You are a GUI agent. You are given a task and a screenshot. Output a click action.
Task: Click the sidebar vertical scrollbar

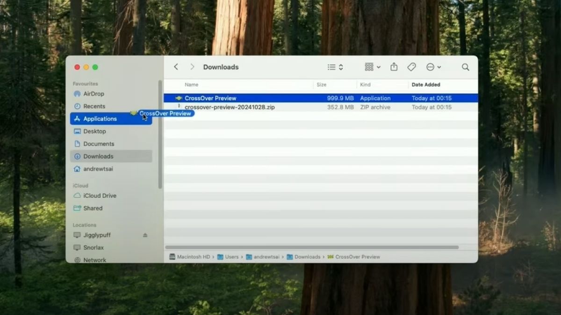[160, 134]
